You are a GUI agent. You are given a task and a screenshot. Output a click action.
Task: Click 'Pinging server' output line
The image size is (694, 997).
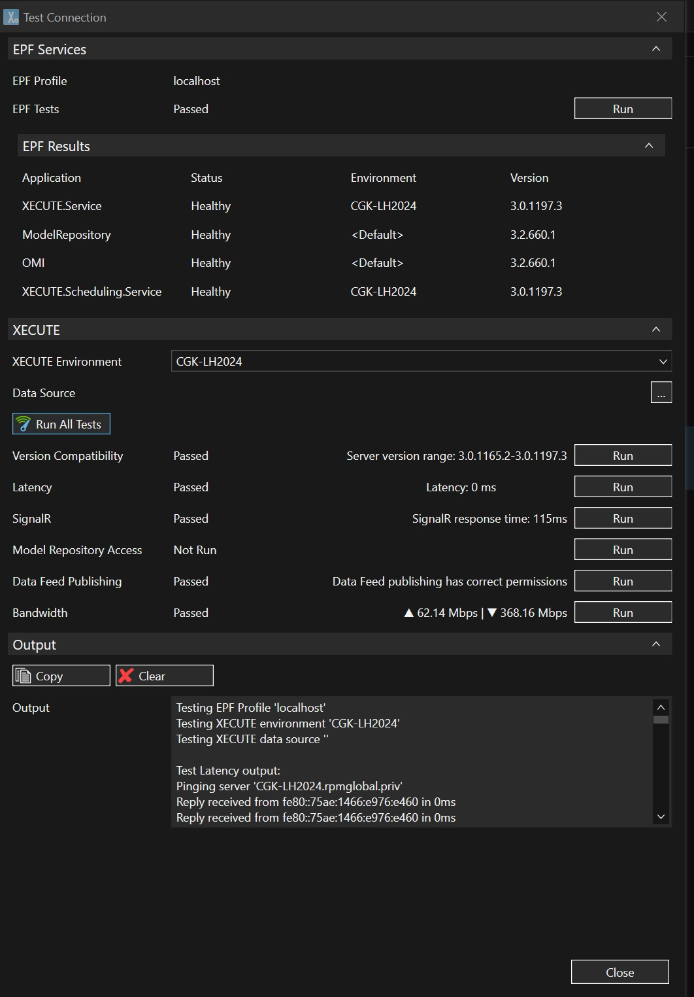pos(289,786)
